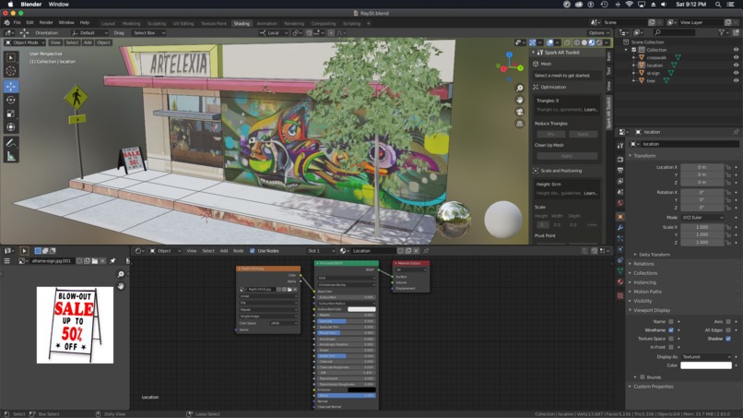Viewport: 743px width, 418px height.
Task: Expand the Motion Paths panel
Action: pyautogui.click(x=647, y=292)
